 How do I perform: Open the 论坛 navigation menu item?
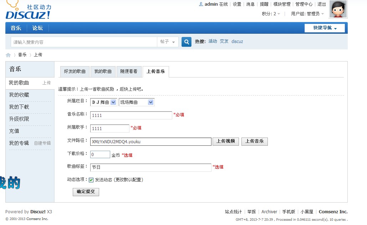(37, 28)
